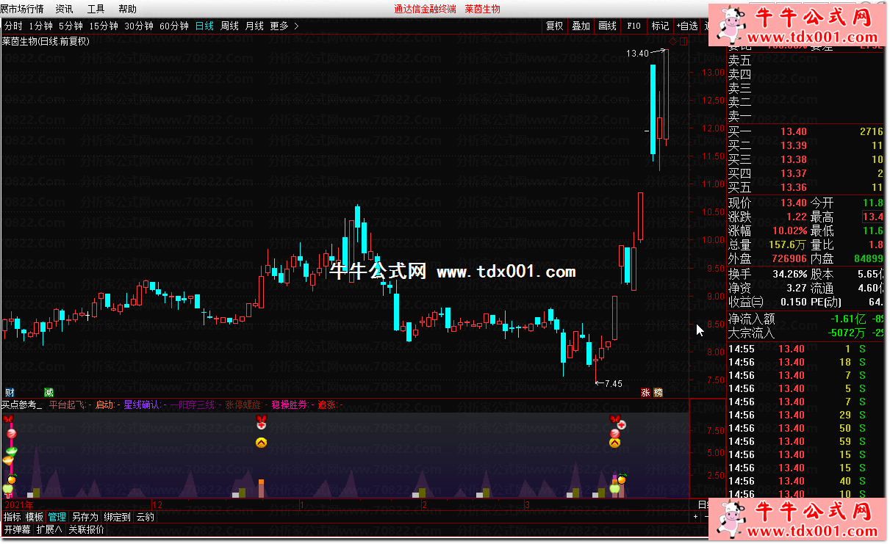The width and height of the screenshot is (890, 544).
Task: Toggle the 开弹幕 bullet comments
Action: (17, 529)
